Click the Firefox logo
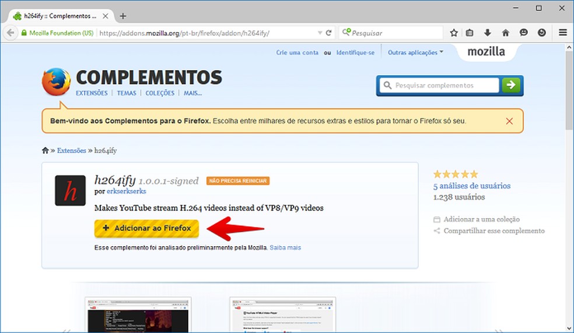The image size is (574, 333). point(57,82)
